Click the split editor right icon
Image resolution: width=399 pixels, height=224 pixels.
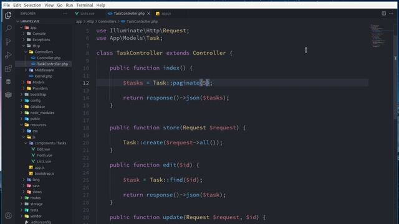[383, 14]
